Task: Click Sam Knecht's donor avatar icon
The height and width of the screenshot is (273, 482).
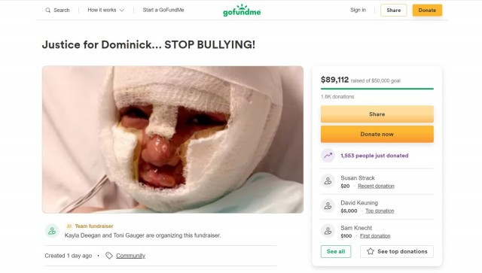Action: (x=328, y=231)
